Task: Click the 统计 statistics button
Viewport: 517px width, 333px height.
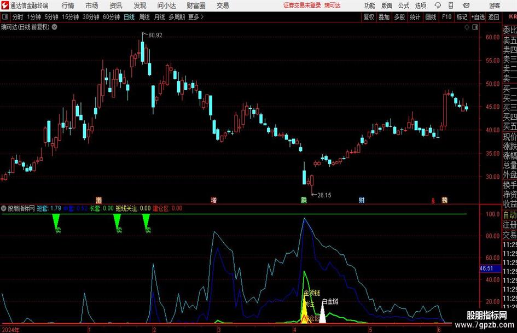Action: [x=415, y=17]
